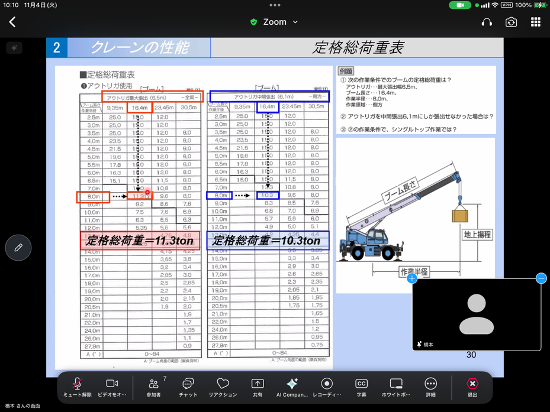Tap the share (共有) screen icon

pyautogui.click(x=257, y=387)
